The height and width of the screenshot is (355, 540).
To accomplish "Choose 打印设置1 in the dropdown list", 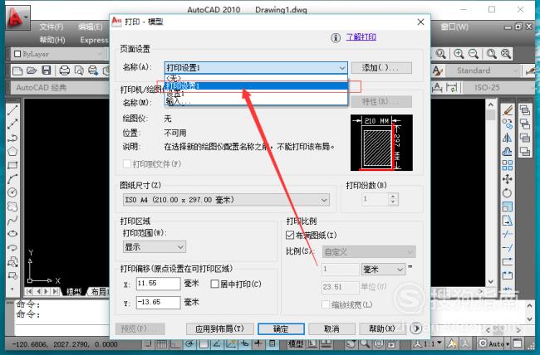I will tap(256, 85).
